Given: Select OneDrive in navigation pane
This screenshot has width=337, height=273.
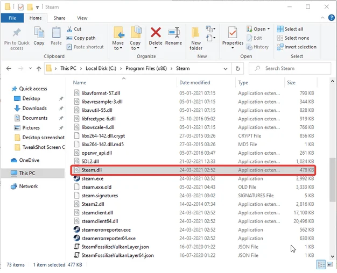Looking at the screenshot, I should 25,160.
